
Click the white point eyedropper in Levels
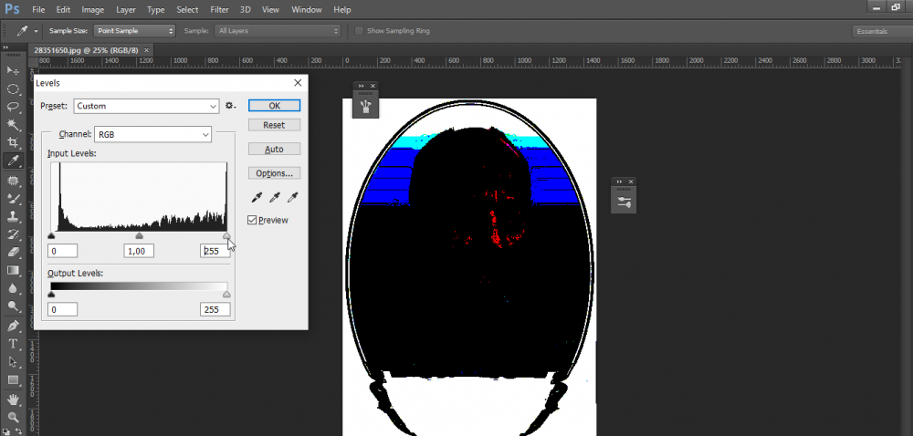point(292,197)
